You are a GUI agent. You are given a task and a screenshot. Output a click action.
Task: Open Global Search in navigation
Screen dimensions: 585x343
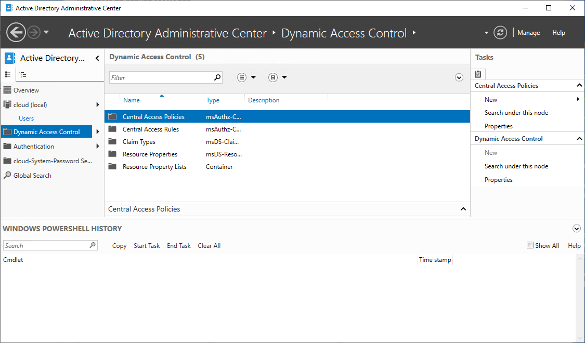pyautogui.click(x=32, y=175)
